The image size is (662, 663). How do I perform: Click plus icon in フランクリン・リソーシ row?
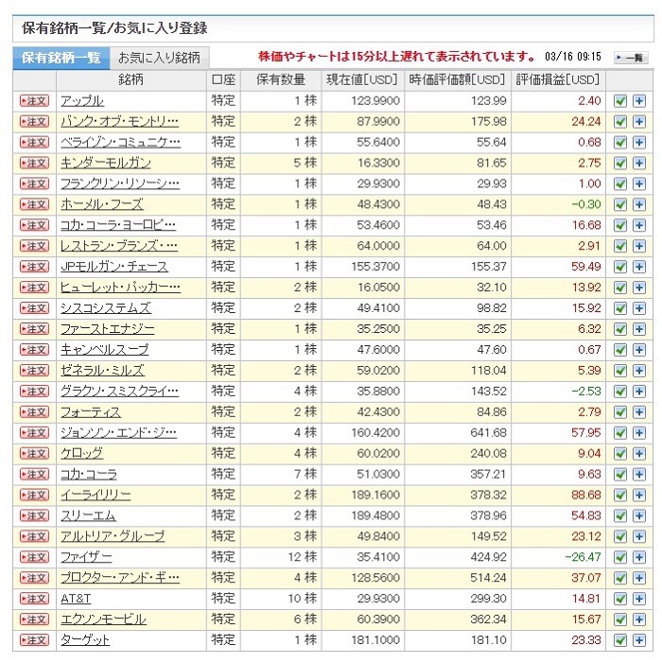coord(639,183)
